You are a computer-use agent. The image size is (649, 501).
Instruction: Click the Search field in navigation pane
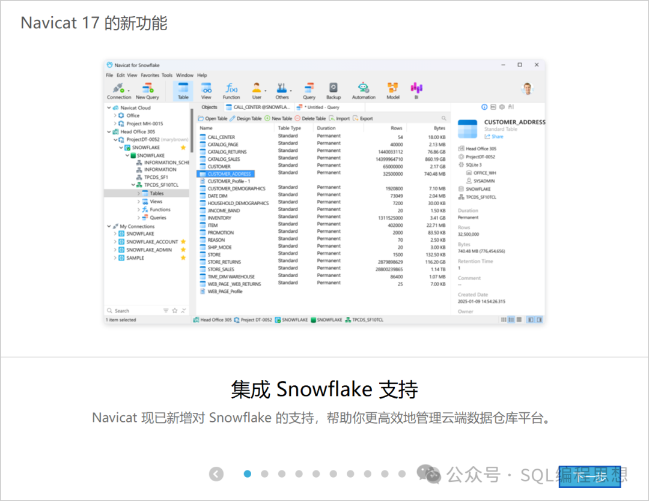click(x=135, y=310)
